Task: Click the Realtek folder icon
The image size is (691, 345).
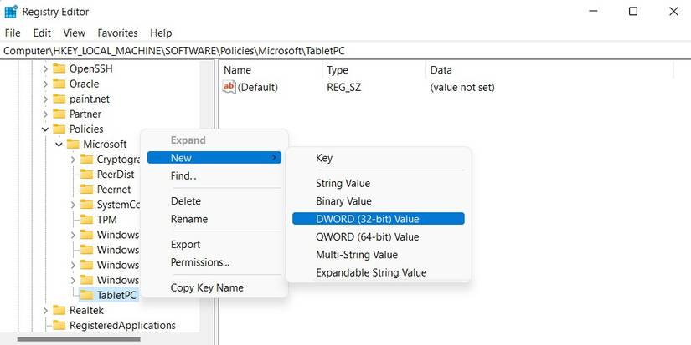Action: pyautogui.click(x=59, y=310)
